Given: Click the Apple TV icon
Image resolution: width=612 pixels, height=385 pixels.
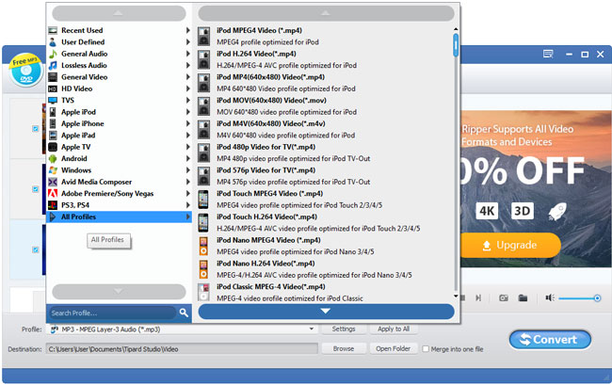Looking at the screenshot, I should coord(53,147).
